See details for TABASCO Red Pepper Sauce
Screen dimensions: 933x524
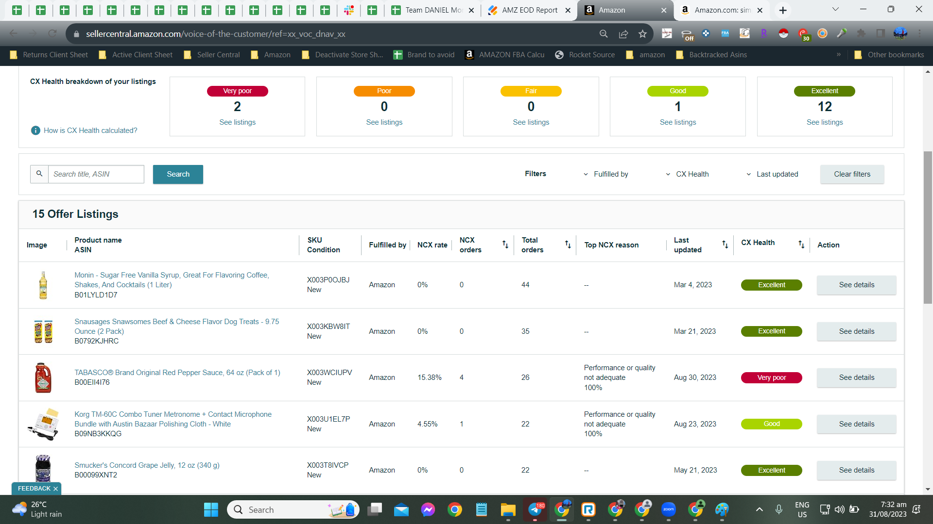click(857, 377)
